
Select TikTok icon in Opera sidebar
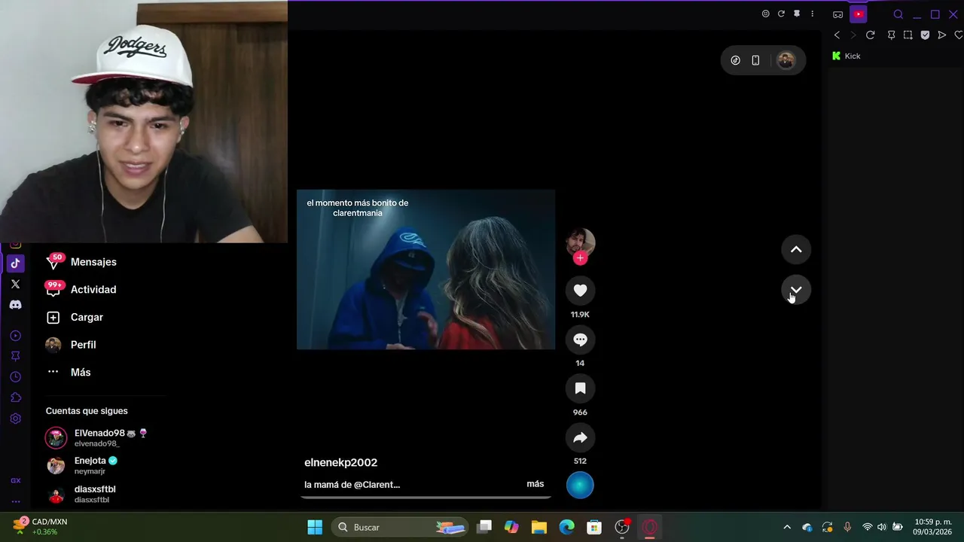[x=15, y=263]
